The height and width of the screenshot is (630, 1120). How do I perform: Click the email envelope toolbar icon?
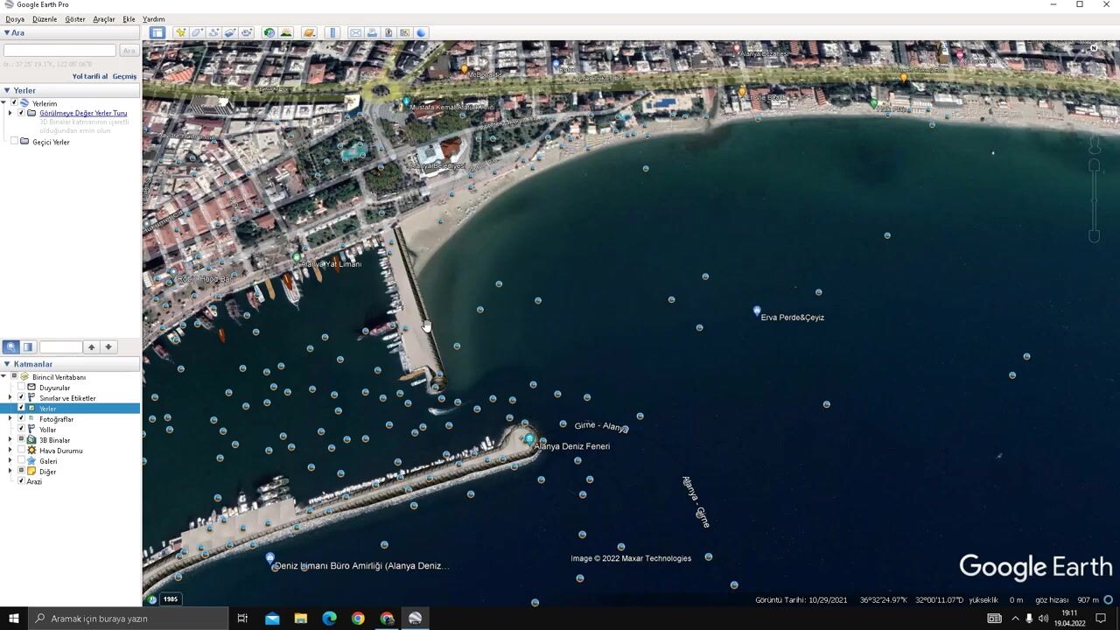(355, 32)
